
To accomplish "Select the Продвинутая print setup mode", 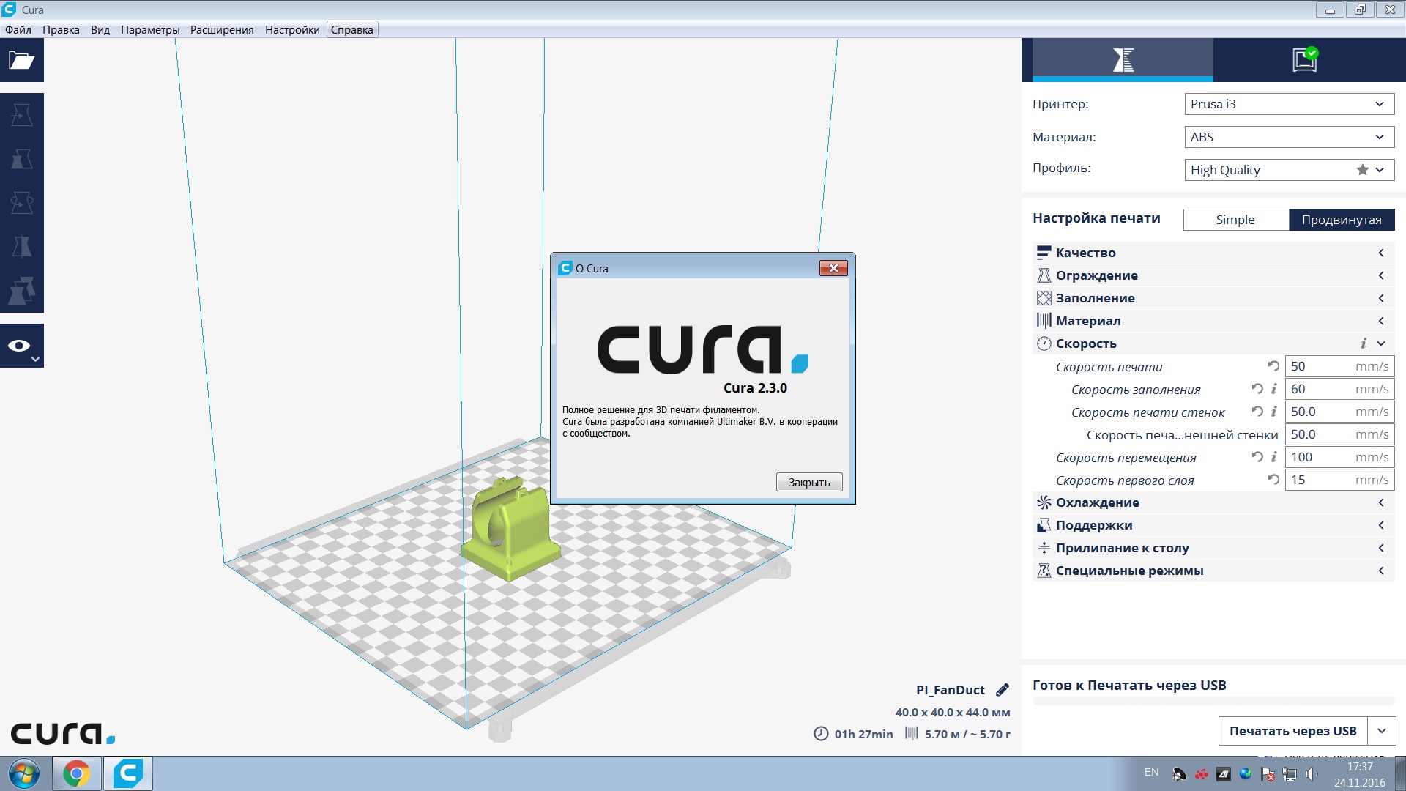I will [x=1341, y=220].
